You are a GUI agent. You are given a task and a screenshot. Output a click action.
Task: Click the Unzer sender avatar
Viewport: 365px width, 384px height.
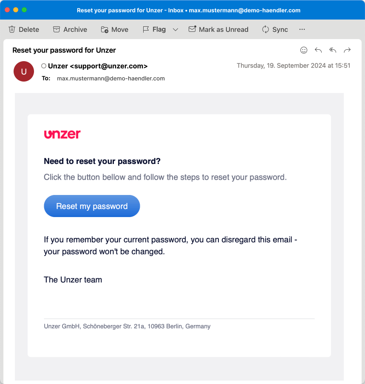pos(24,71)
